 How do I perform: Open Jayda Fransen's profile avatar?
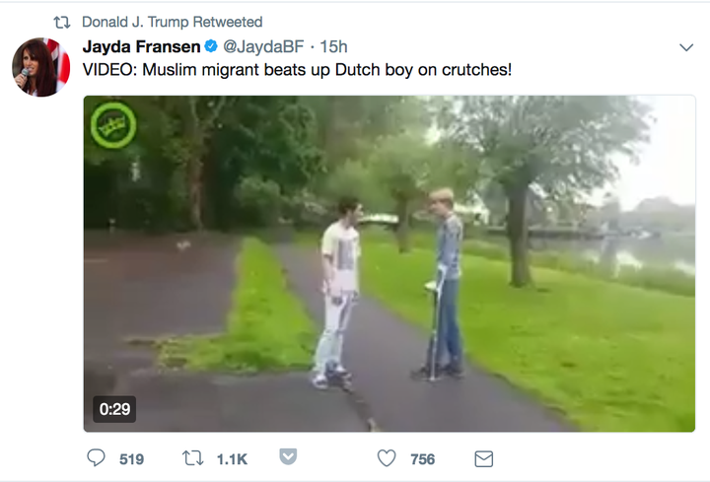[x=40, y=67]
